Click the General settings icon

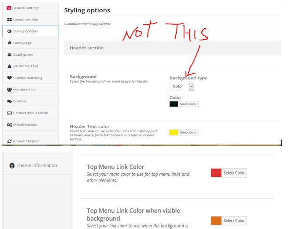(x=9, y=8)
